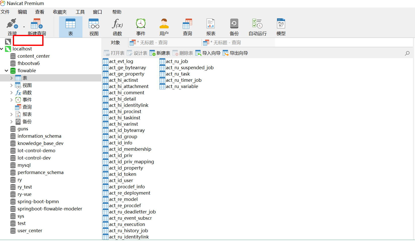Select the 查询 (Query) toolbar icon
The image size is (415, 242).
(188, 27)
